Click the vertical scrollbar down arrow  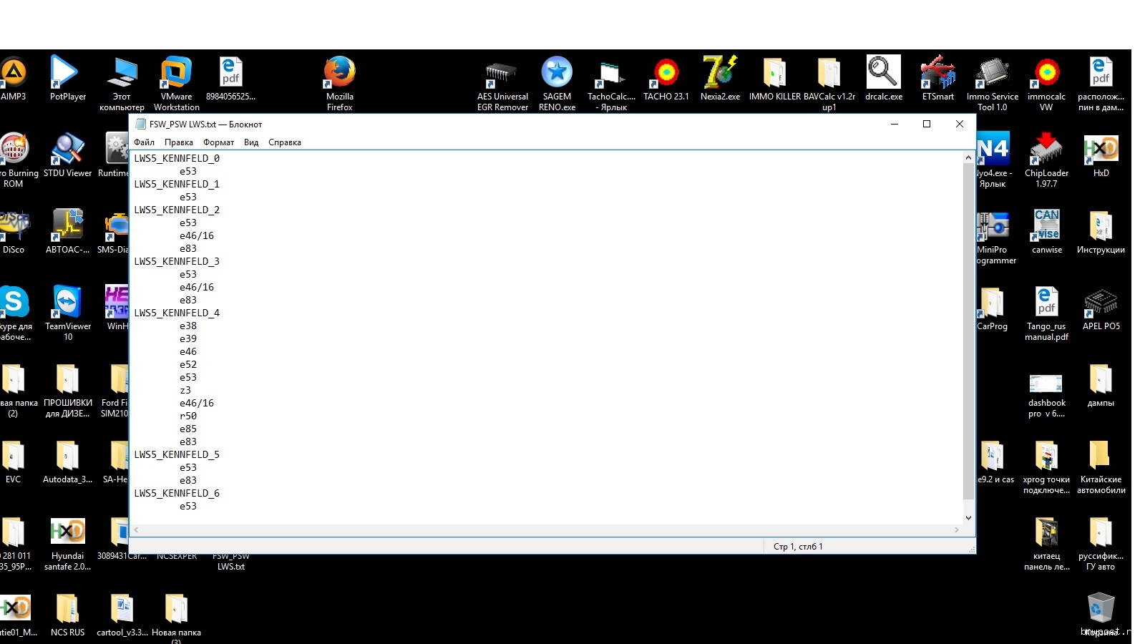point(968,518)
